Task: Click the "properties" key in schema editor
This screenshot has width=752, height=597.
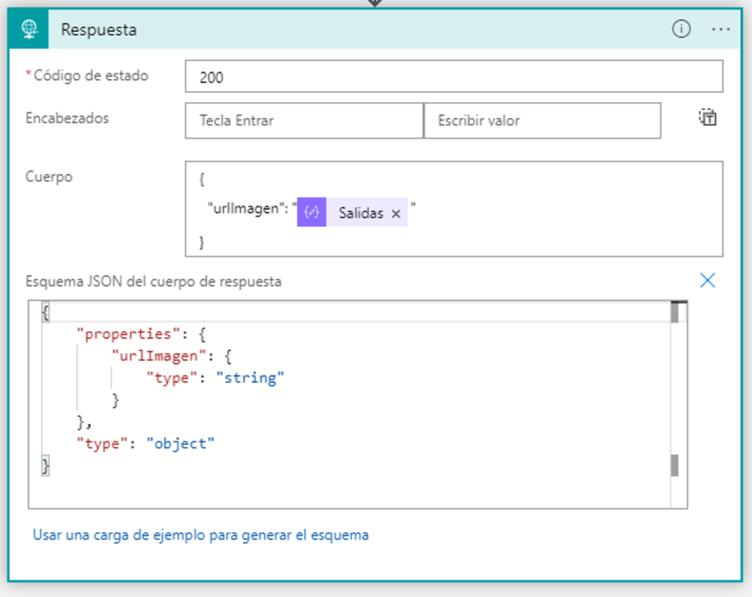Action: coord(128,333)
